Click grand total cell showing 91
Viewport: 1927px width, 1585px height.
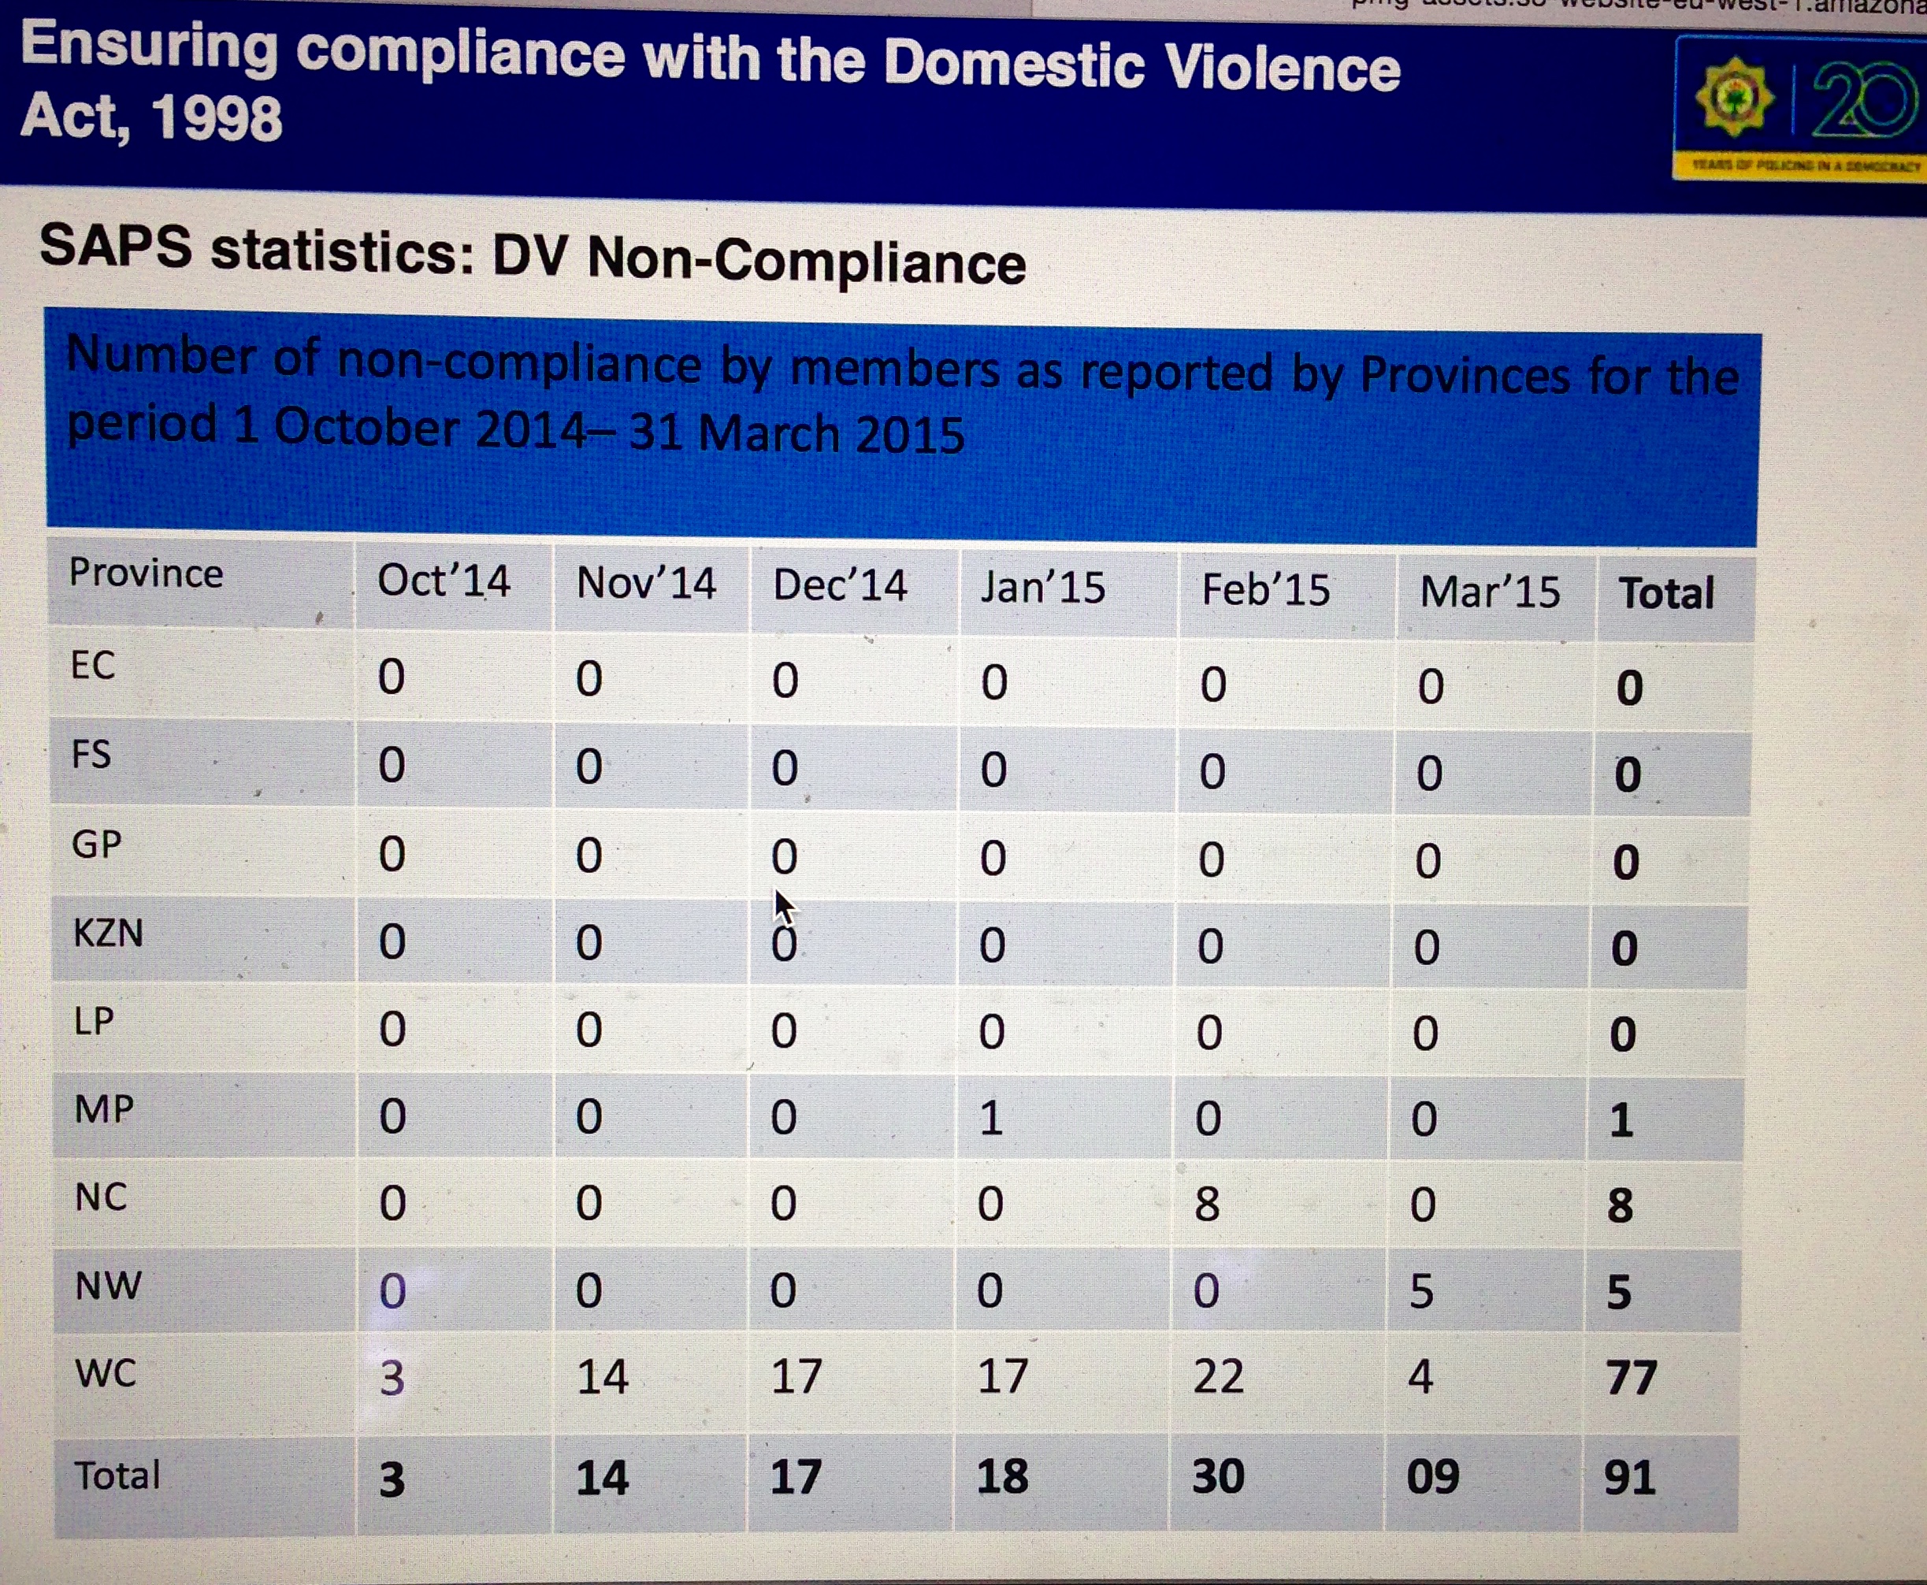pos(1630,1478)
